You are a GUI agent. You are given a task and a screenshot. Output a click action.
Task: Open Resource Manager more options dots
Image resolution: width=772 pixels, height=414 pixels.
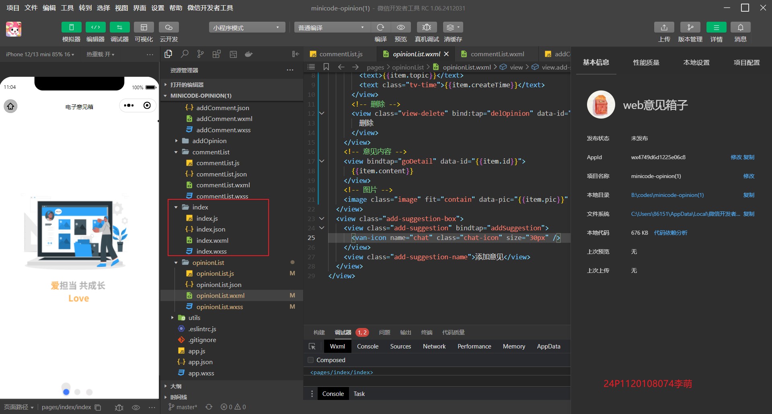click(x=290, y=70)
